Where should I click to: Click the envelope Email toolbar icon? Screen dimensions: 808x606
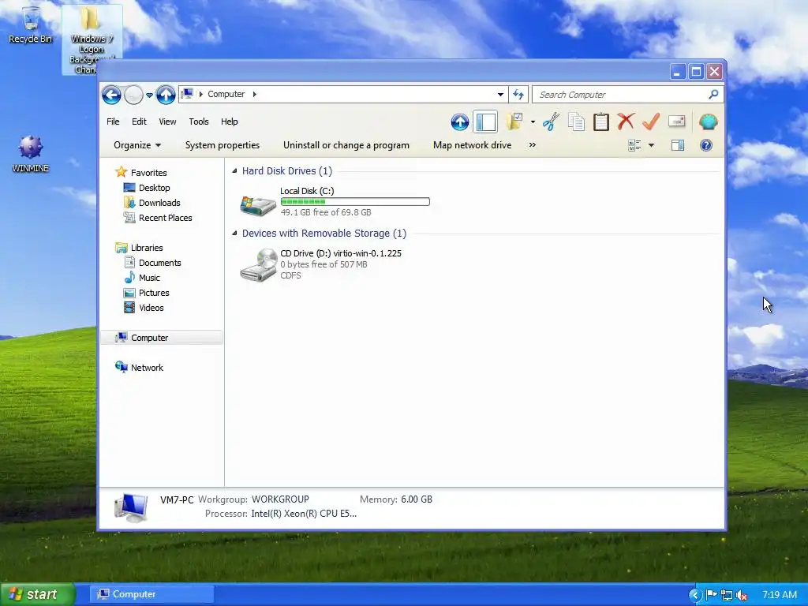point(676,121)
